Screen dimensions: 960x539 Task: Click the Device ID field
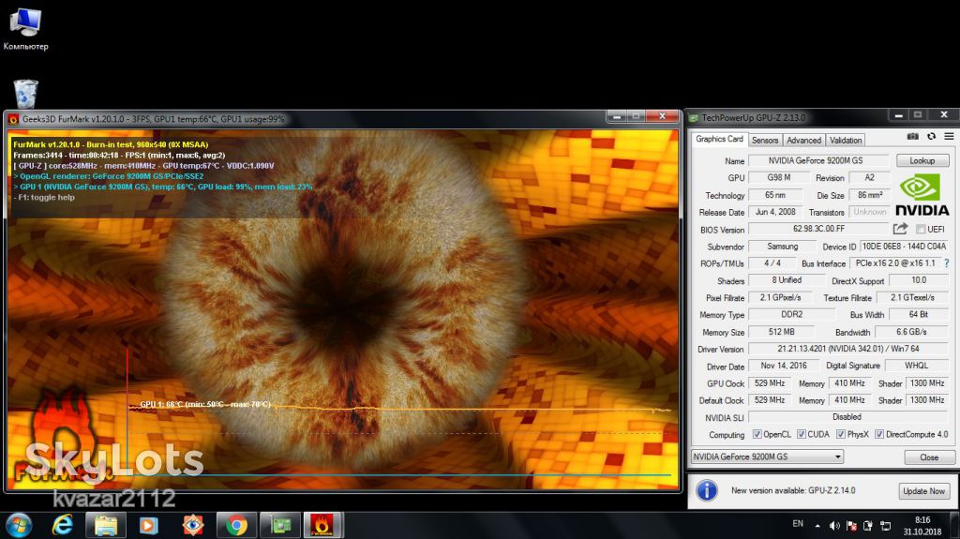point(905,247)
